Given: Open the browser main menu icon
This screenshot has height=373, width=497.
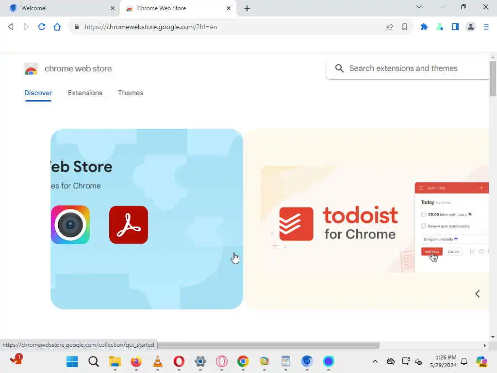Looking at the screenshot, I should click(x=486, y=27).
